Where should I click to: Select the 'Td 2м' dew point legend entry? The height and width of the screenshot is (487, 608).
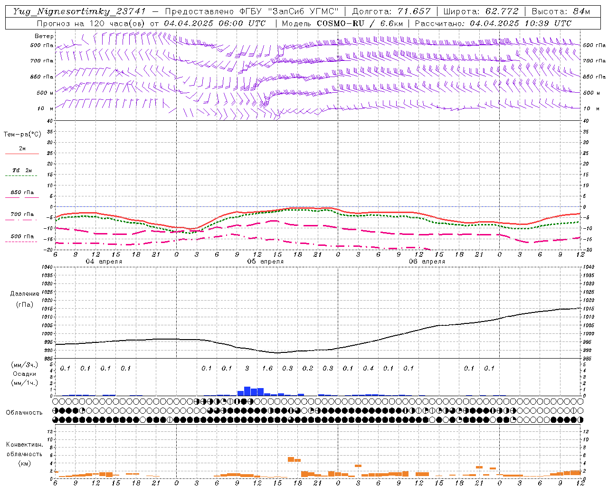pos(22,170)
